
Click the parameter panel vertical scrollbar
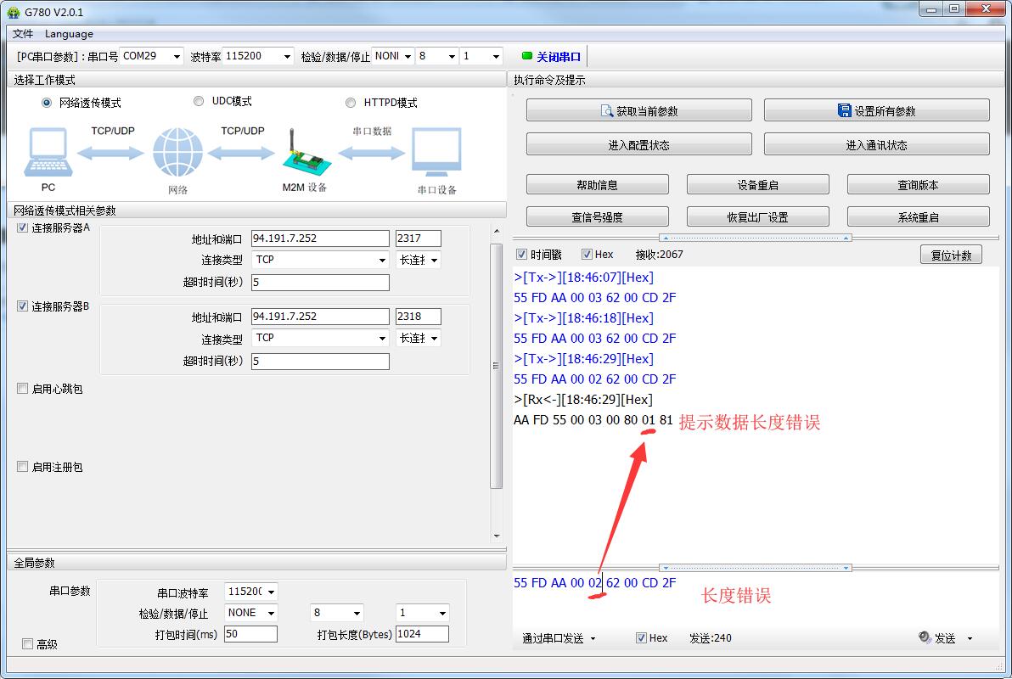click(497, 365)
